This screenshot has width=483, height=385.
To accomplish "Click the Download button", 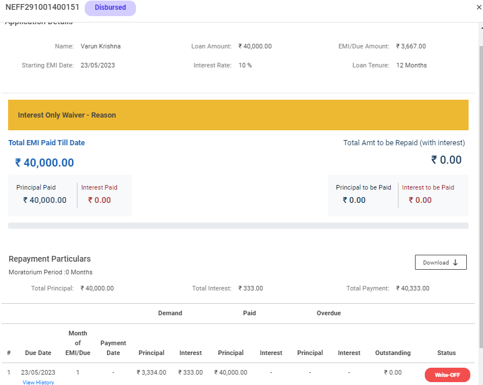I will pyautogui.click(x=440, y=262).
